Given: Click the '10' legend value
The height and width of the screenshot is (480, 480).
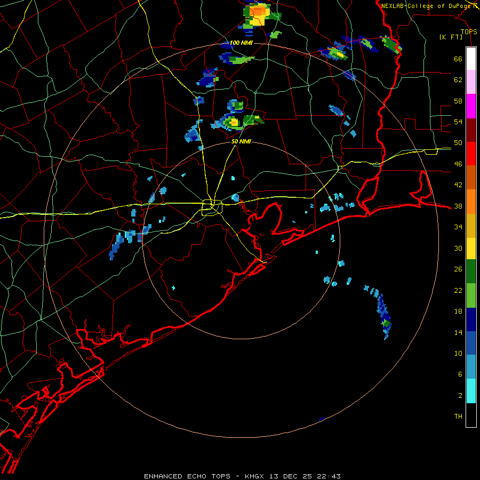Looking at the screenshot, I should 458,353.
